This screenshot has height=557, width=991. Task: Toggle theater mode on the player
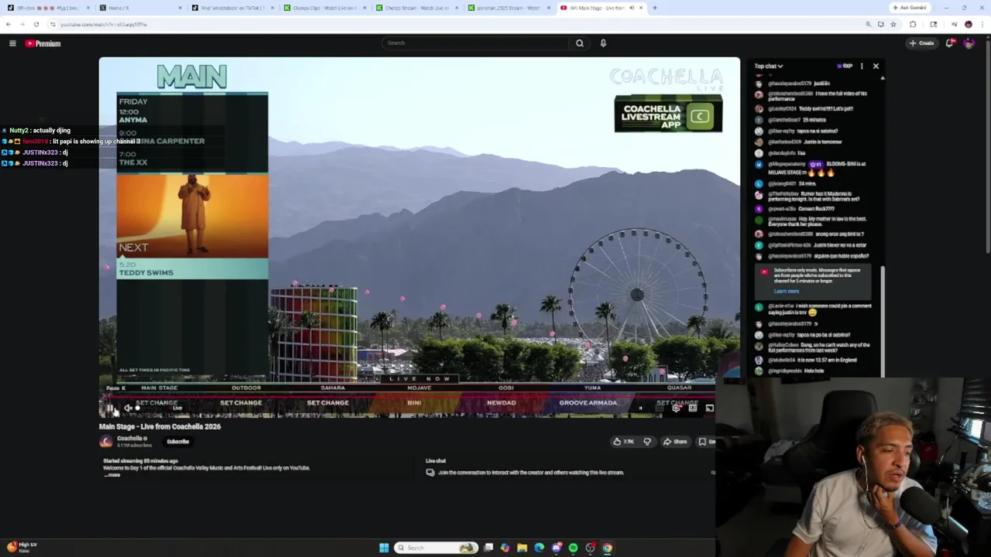[x=693, y=408]
